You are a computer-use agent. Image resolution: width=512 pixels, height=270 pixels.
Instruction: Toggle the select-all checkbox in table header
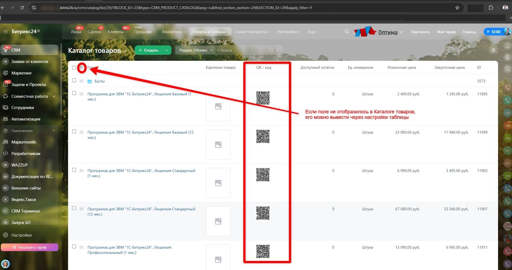(x=74, y=68)
